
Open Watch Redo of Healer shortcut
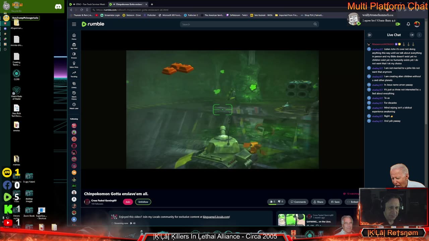coord(16,93)
